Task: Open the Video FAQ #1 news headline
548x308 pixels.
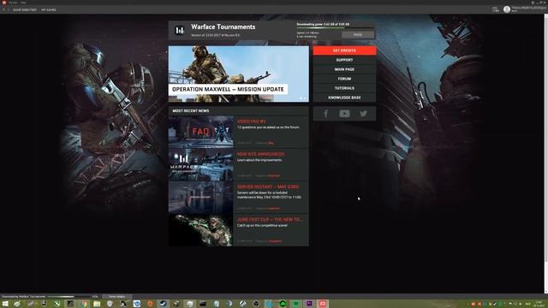Action: tap(251, 121)
